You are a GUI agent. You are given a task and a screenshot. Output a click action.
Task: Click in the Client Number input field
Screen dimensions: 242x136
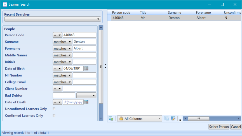pos(79,89)
